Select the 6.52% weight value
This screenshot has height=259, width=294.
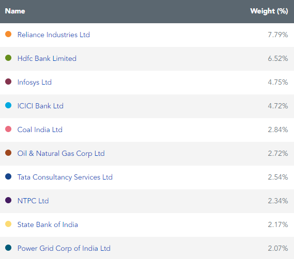click(278, 58)
